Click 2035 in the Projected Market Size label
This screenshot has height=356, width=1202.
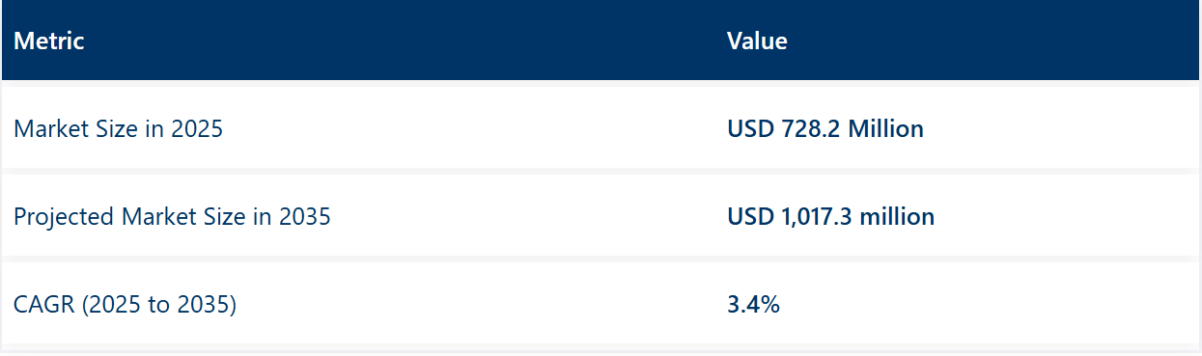point(305,217)
